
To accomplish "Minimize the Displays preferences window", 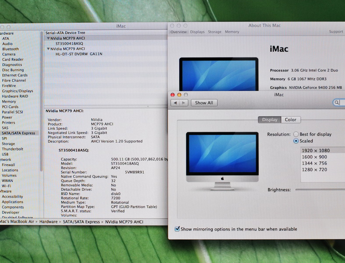I will coord(179,95).
